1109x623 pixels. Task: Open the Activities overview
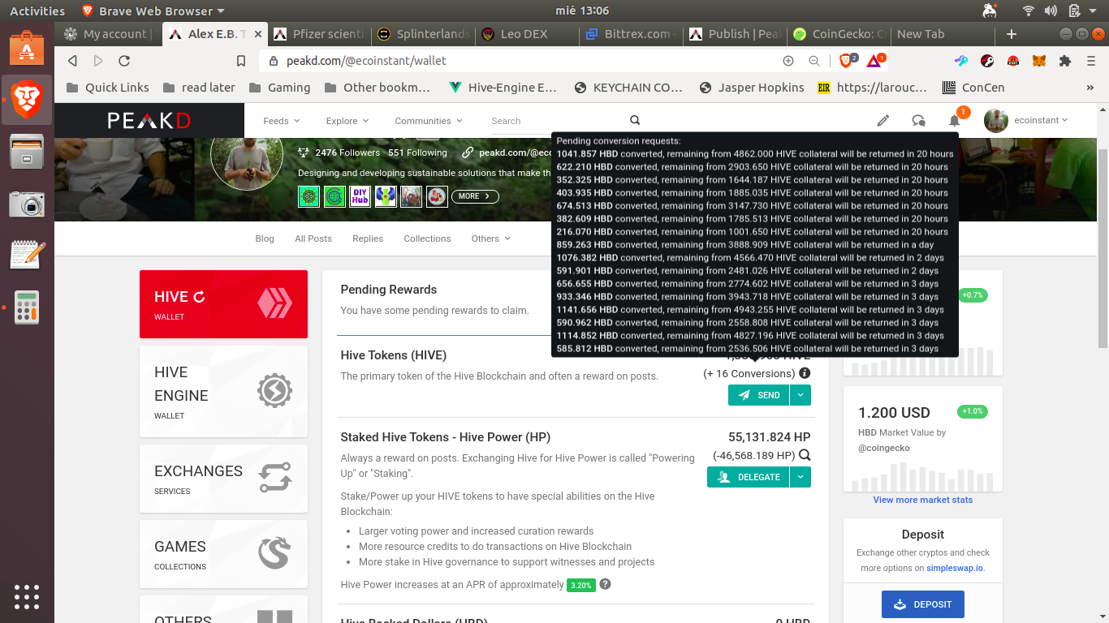37,11
